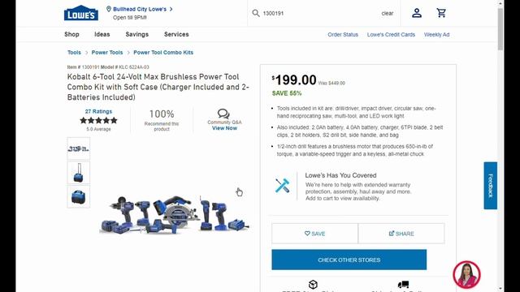Click the Lowe's logo
The height and width of the screenshot is (292, 520).
[81, 13]
